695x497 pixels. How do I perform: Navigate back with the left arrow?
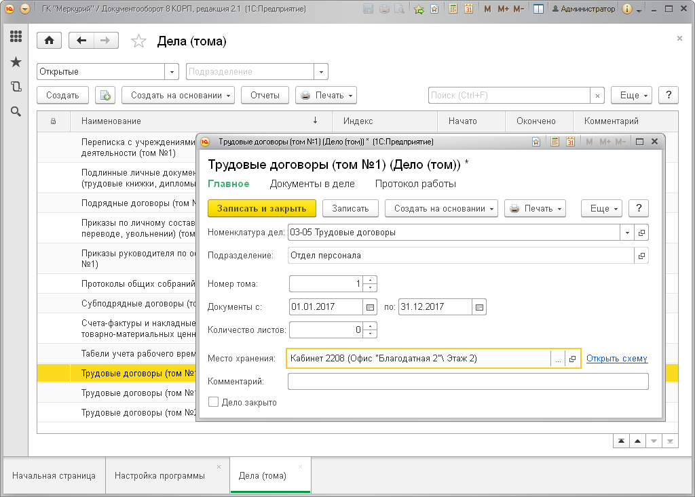click(81, 41)
